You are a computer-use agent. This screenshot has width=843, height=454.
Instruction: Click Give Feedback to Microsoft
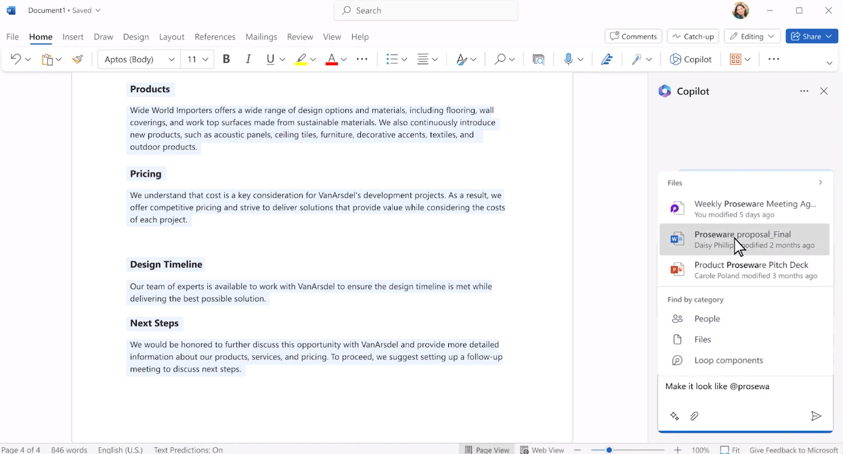794,450
